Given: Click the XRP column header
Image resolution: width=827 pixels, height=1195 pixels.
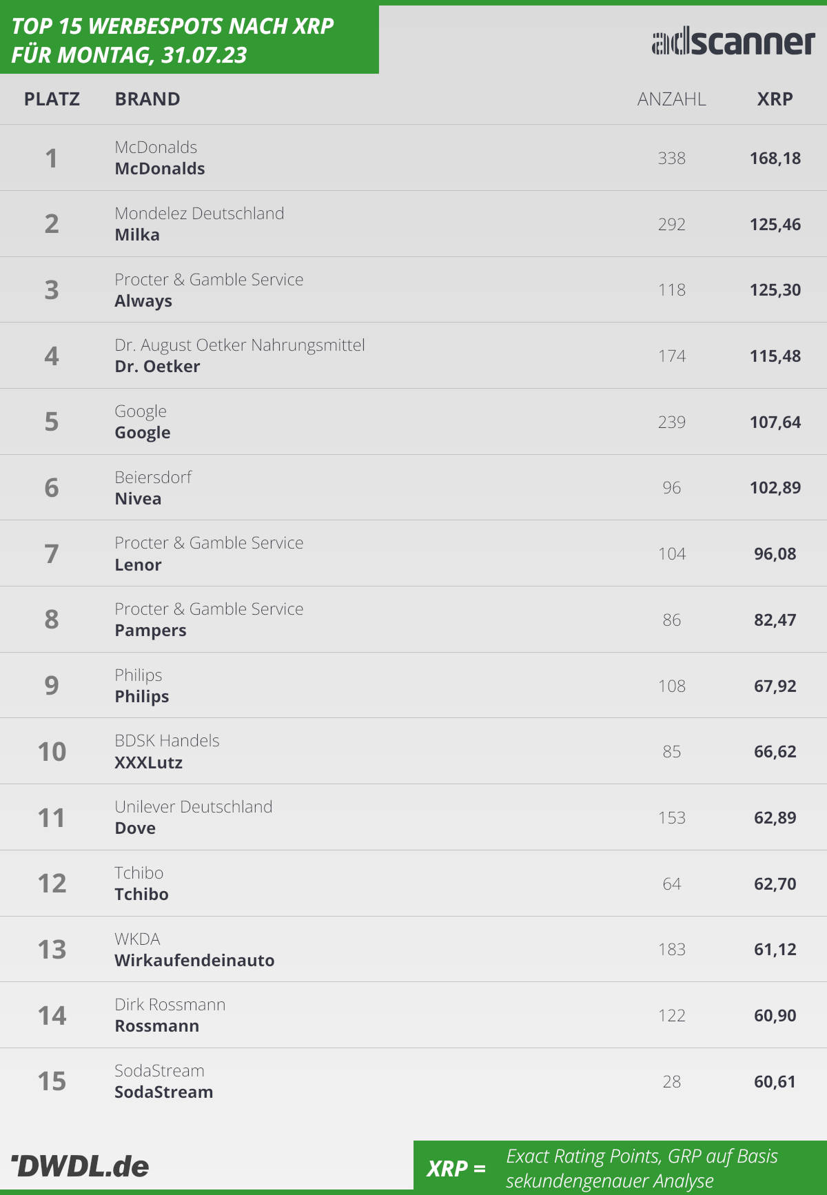Looking at the screenshot, I should click(775, 99).
